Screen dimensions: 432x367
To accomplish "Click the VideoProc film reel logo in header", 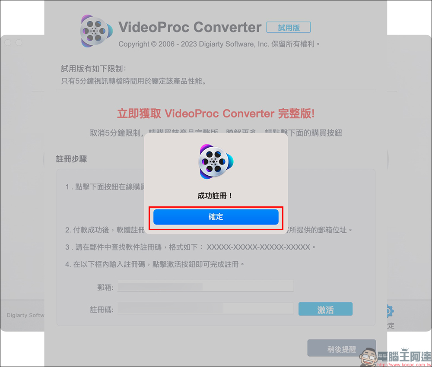I will pyautogui.click(x=96, y=31).
